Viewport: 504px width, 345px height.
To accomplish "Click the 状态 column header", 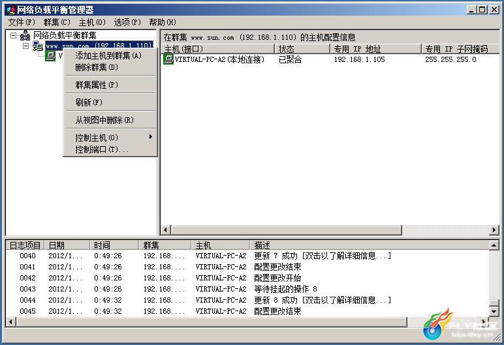I will (302, 49).
